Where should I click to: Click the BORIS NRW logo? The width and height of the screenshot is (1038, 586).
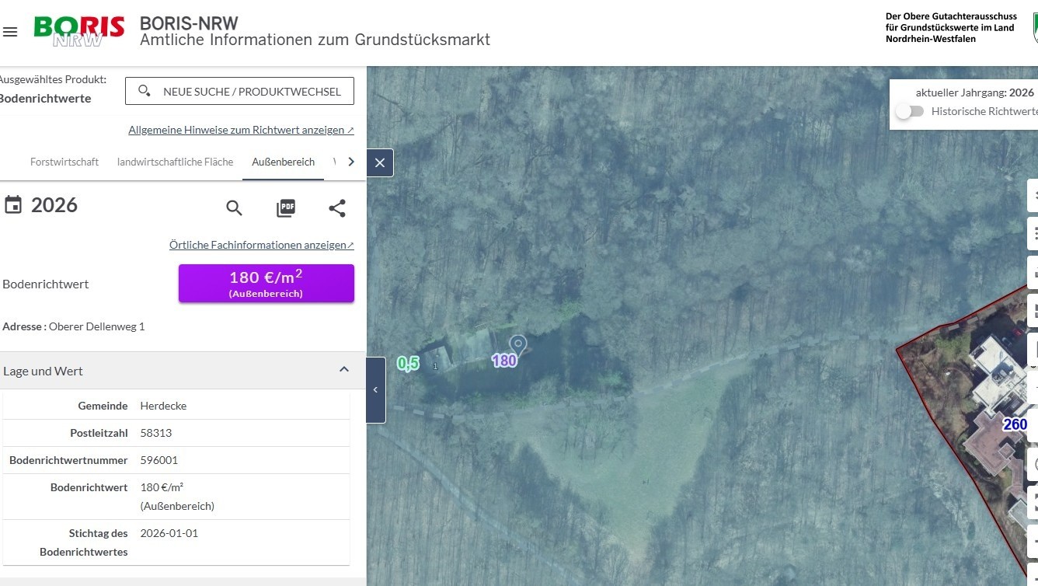point(79,31)
